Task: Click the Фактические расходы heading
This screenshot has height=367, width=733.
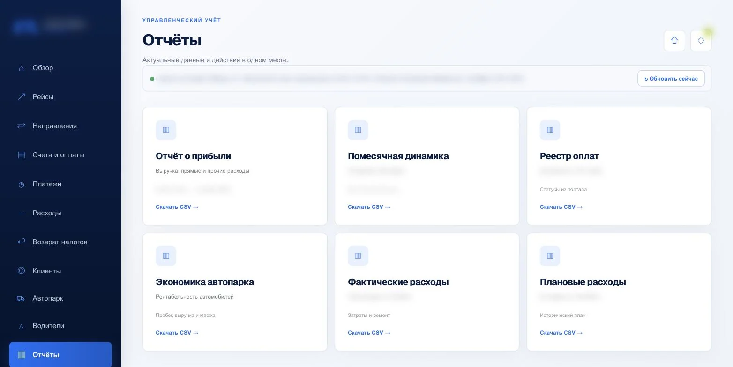Action: pos(398,282)
